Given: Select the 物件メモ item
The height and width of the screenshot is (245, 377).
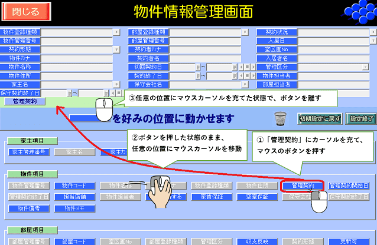Looking at the screenshot, I should tap(74, 208).
